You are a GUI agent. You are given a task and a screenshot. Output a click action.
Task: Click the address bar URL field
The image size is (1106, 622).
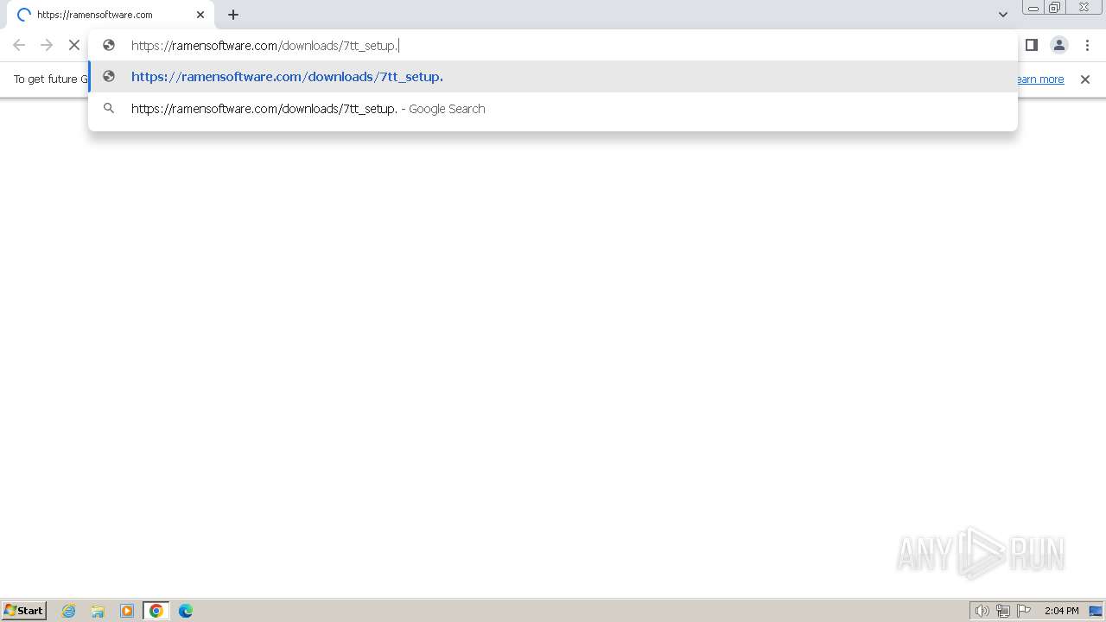pyautogui.click(x=553, y=45)
